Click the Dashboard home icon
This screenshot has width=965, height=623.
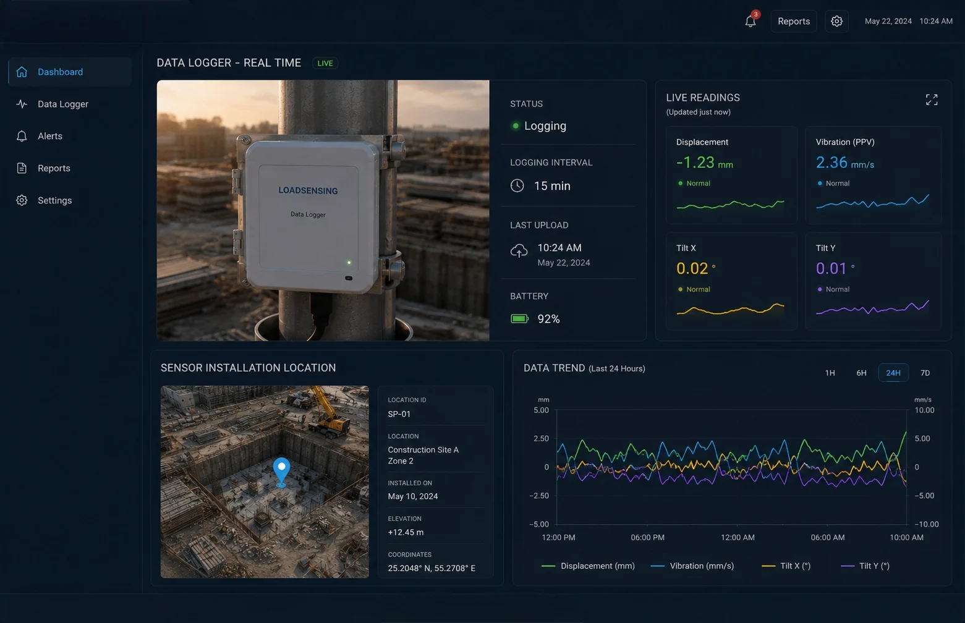click(x=22, y=72)
